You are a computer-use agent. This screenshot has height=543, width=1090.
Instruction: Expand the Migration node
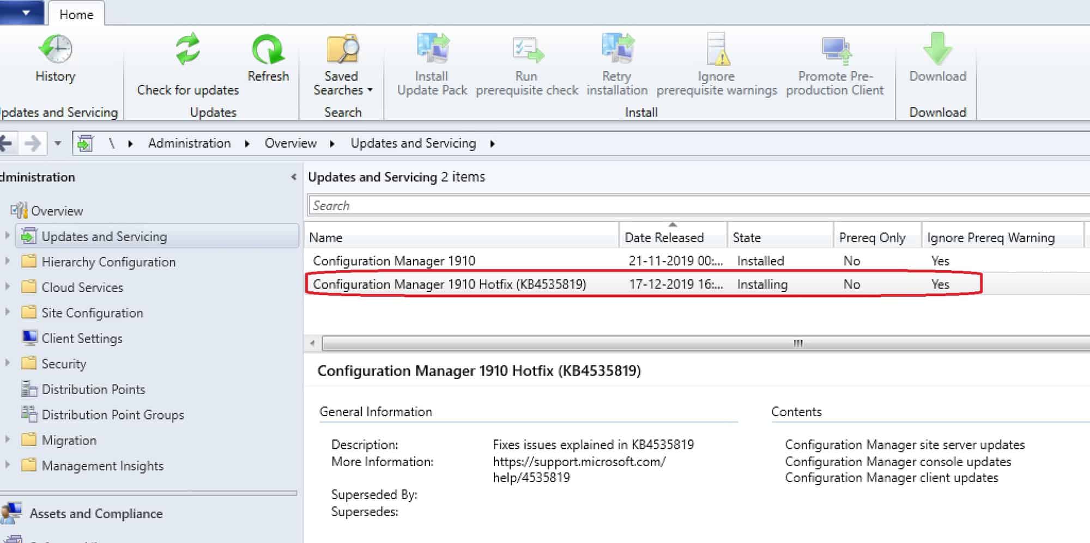click(7, 439)
